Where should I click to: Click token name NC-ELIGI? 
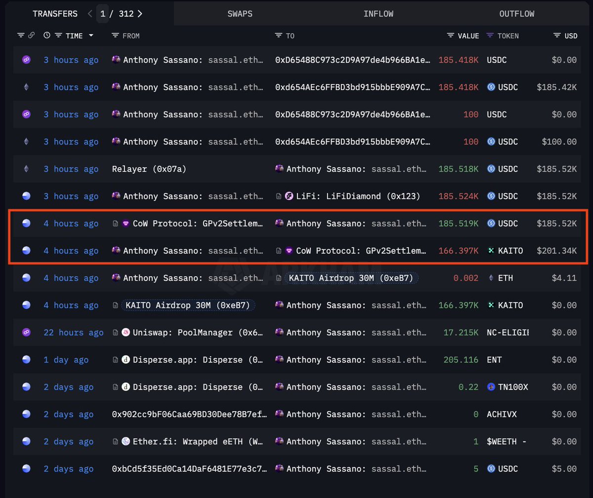508,332
